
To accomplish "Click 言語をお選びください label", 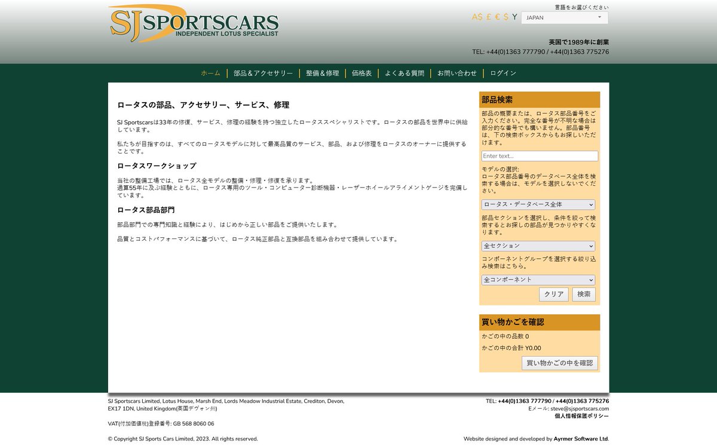I will point(582,7).
